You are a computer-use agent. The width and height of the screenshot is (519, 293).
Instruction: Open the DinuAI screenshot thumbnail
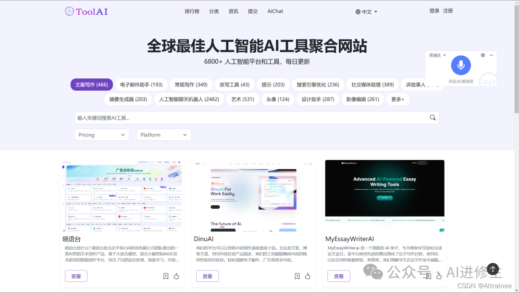point(254,196)
